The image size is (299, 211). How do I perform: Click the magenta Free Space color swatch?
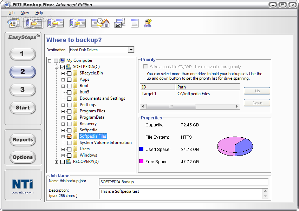click(x=141, y=161)
